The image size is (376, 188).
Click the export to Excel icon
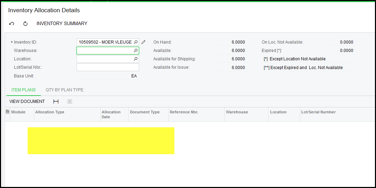(70, 101)
